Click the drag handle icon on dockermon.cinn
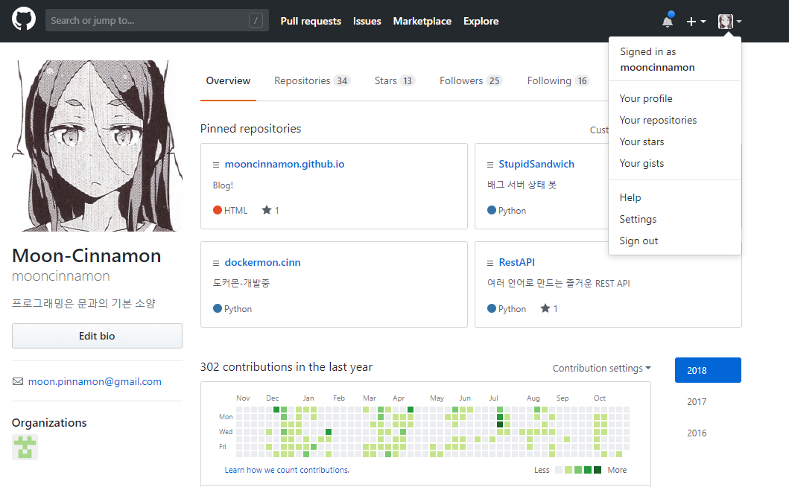 [216, 263]
